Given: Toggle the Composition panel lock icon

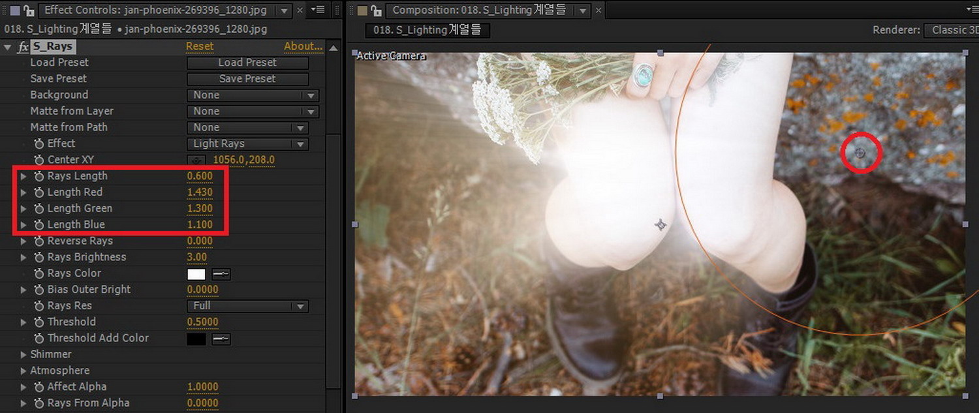Looking at the screenshot, I should pos(375,10).
